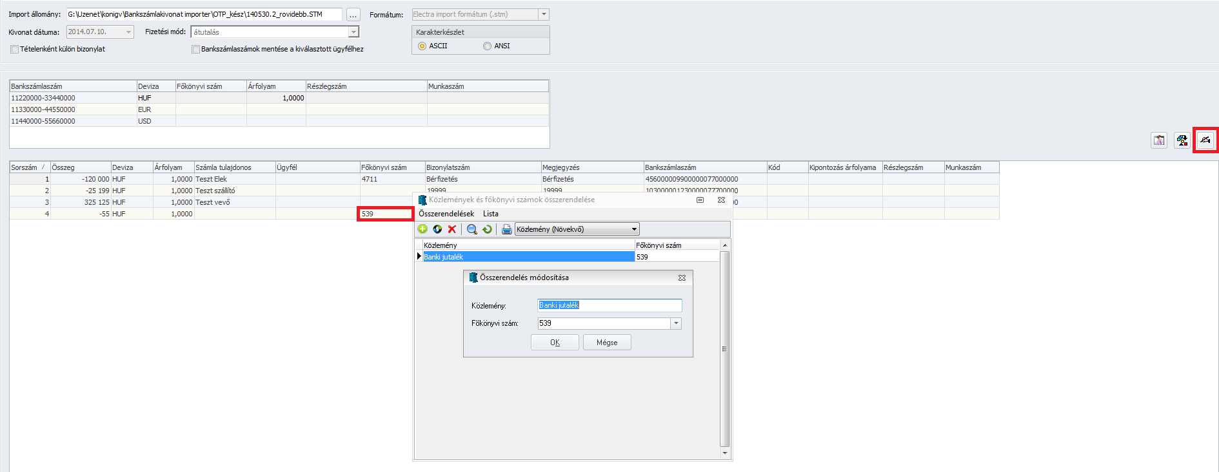Click the USD currency cell
1219x472 pixels.
click(156, 121)
